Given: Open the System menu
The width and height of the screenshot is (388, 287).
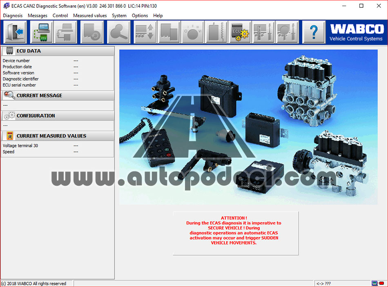Looking at the screenshot, I should click(119, 16).
